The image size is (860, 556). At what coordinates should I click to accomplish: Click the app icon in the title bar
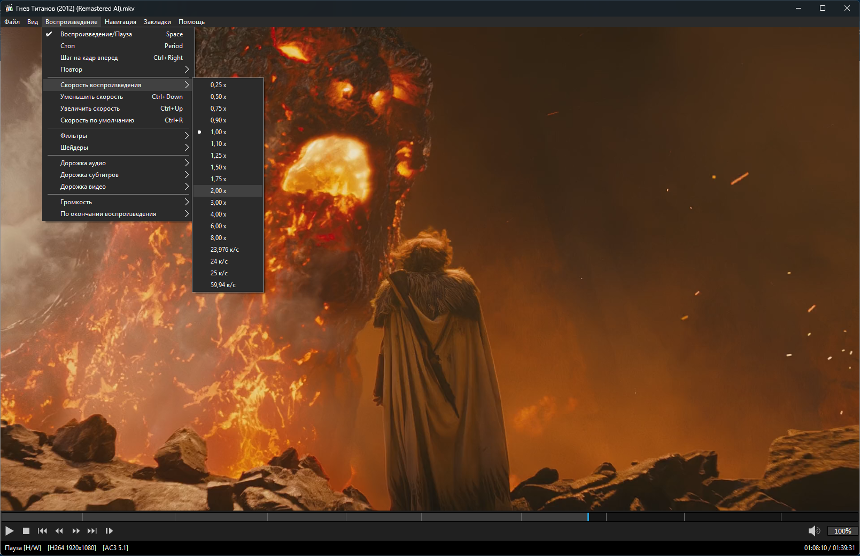[9, 8]
